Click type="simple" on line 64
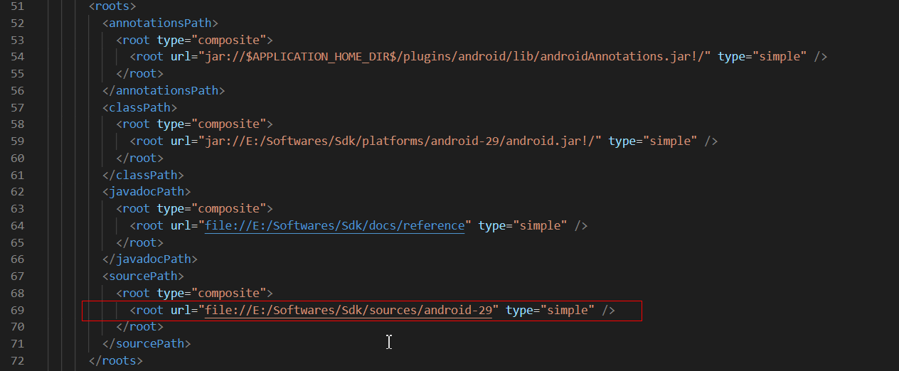The image size is (899, 371). click(x=523, y=225)
